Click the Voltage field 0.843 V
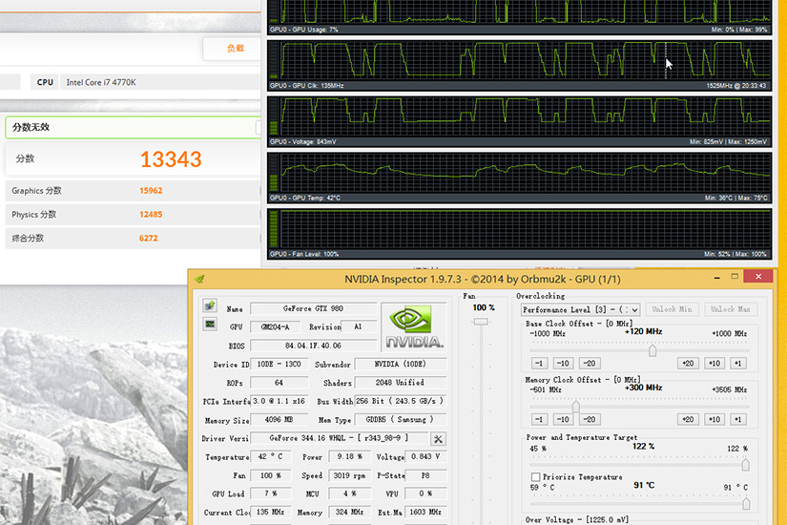The width and height of the screenshot is (787, 525). click(425, 456)
